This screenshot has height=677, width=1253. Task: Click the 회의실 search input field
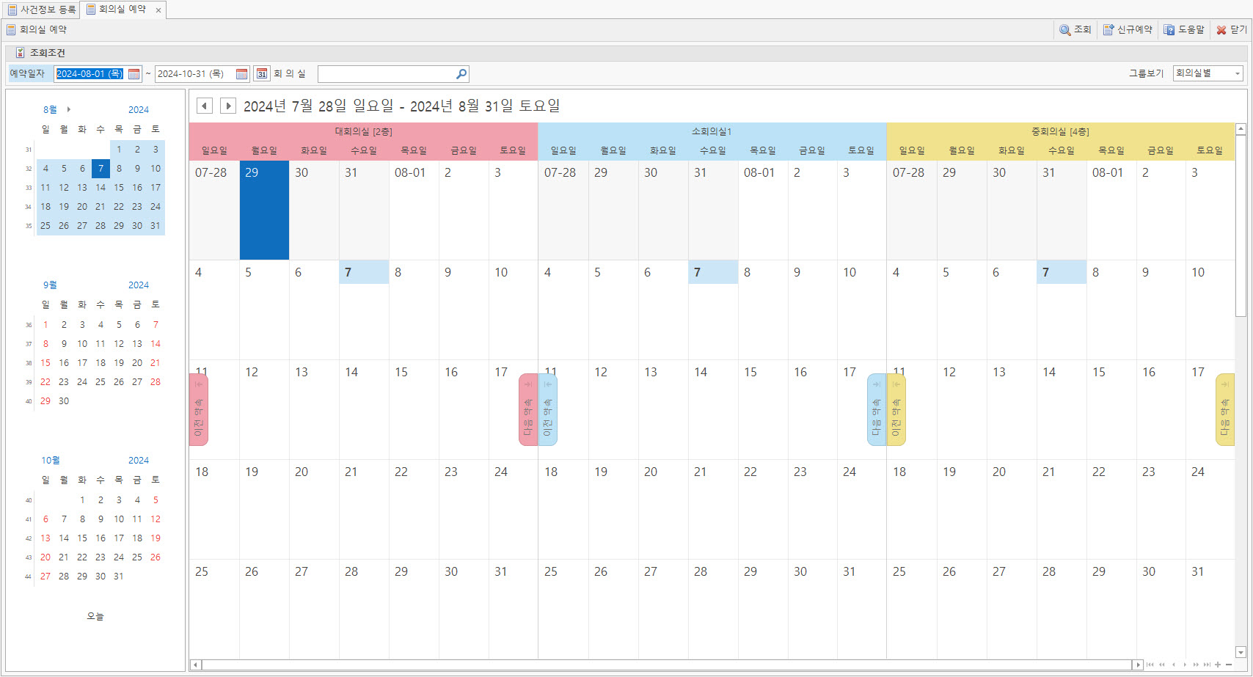click(x=386, y=74)
